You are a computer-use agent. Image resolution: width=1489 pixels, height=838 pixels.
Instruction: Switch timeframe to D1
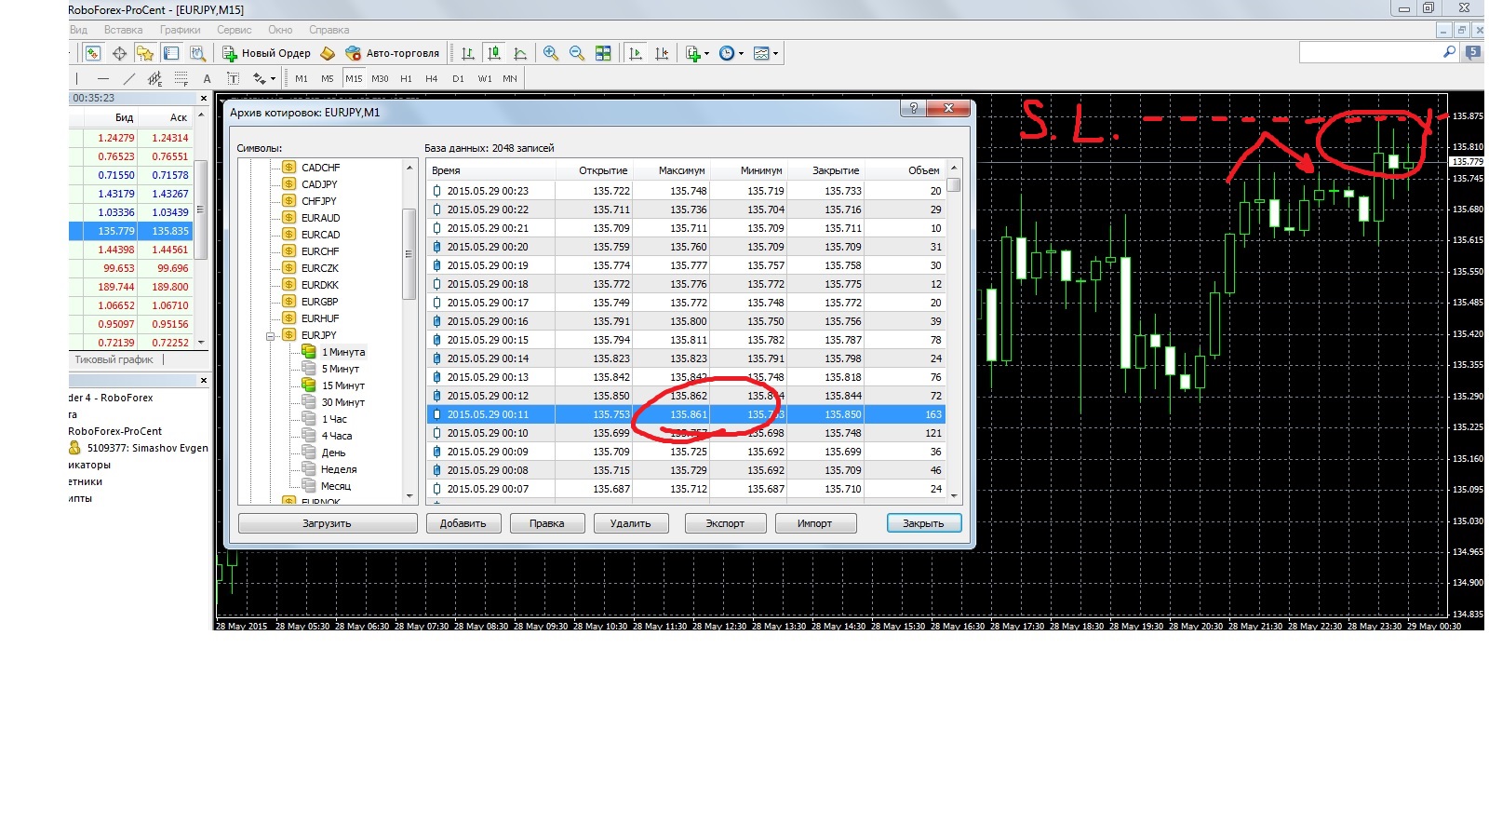point(458,78)
